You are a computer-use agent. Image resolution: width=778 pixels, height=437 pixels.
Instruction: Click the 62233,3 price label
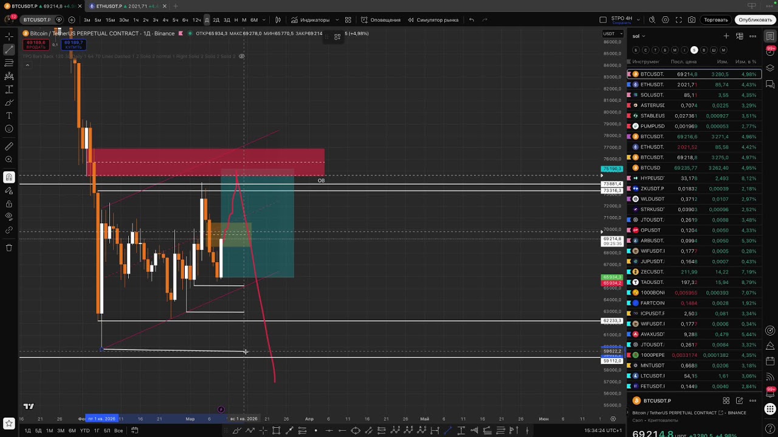[x=612, y=320]
